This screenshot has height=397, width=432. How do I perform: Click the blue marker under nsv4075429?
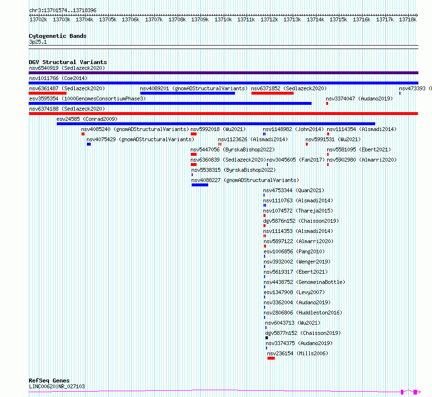click(89, 144)
